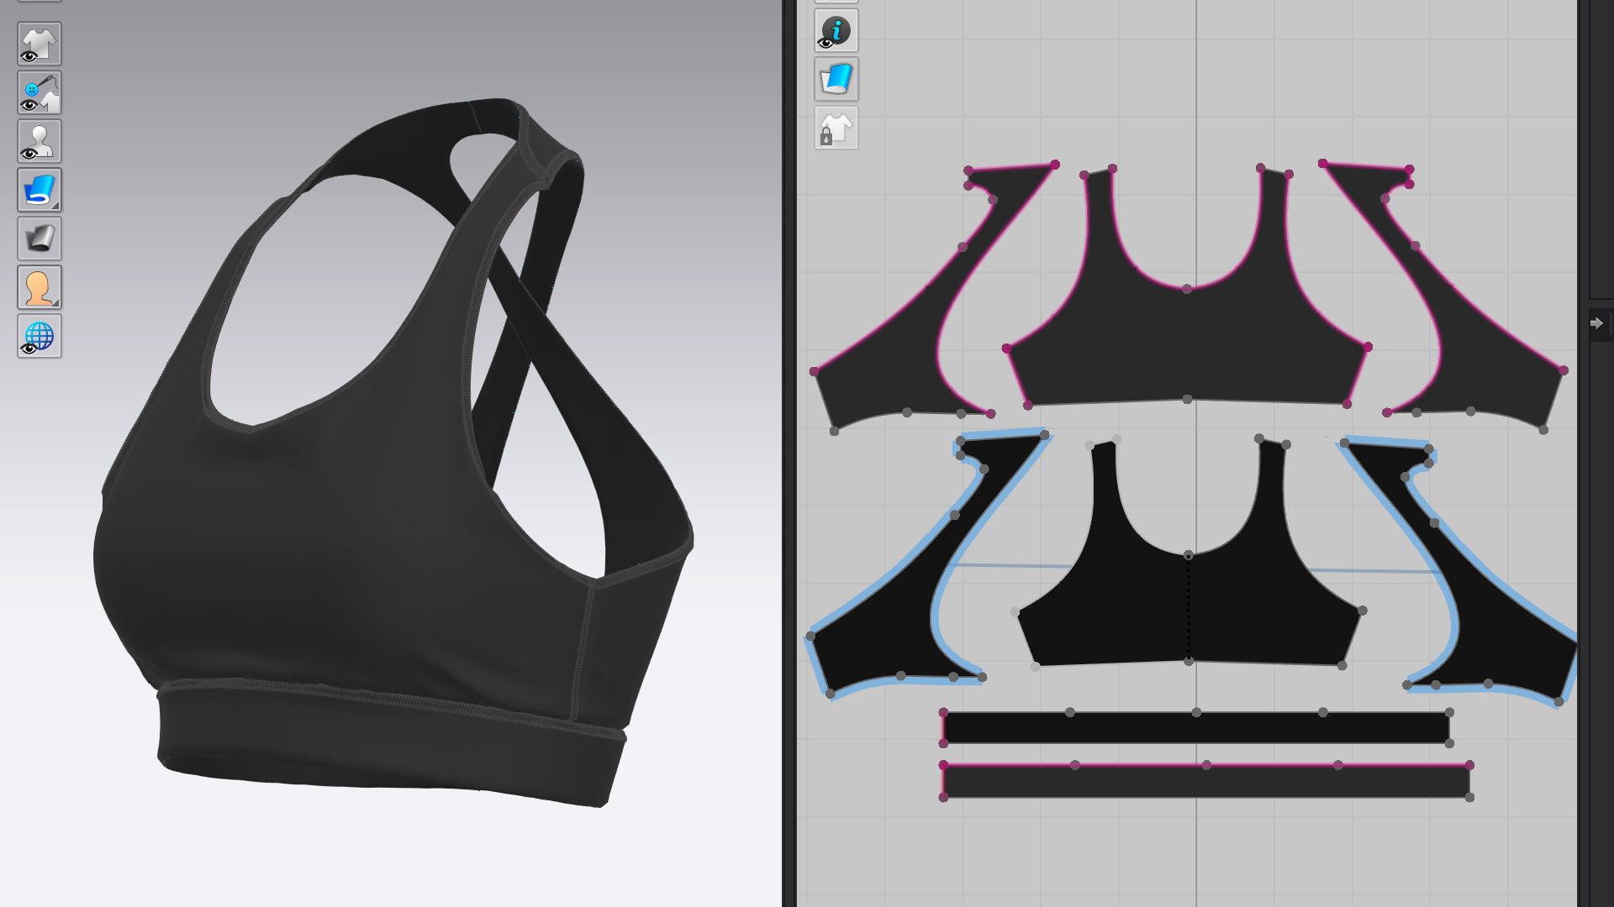Toggle the 3D garment display icon
This screenshot has width=1614, height=907.
tap(40, 44)
